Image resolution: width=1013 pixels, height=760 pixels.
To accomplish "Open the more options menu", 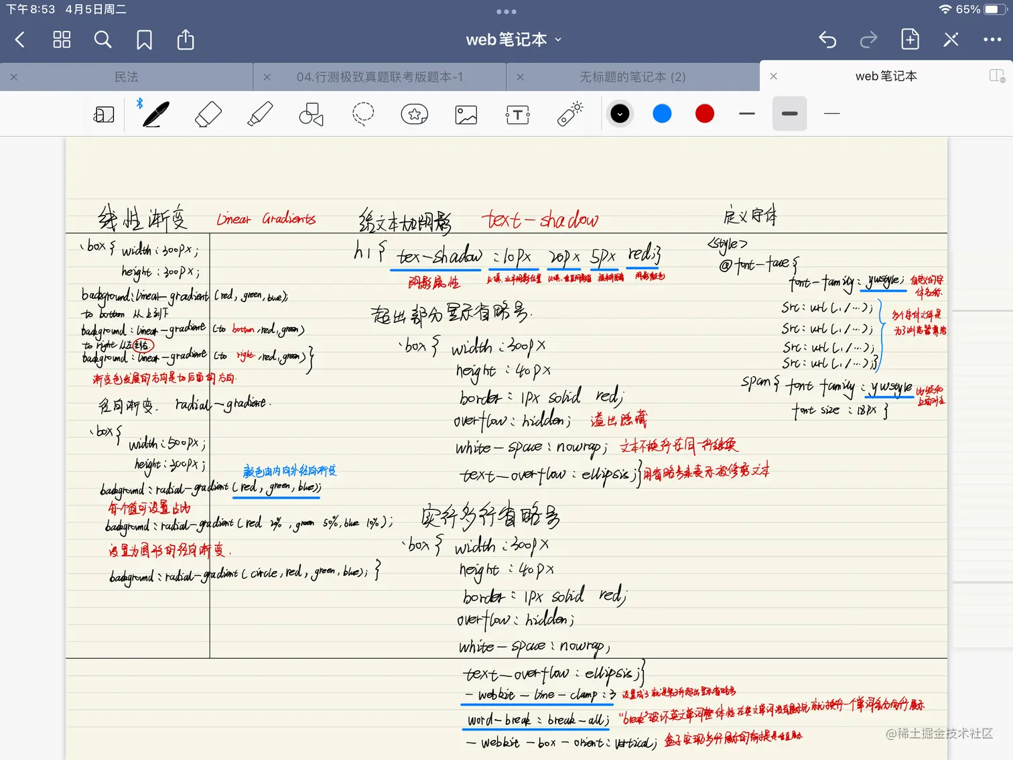I will [992, 40].
